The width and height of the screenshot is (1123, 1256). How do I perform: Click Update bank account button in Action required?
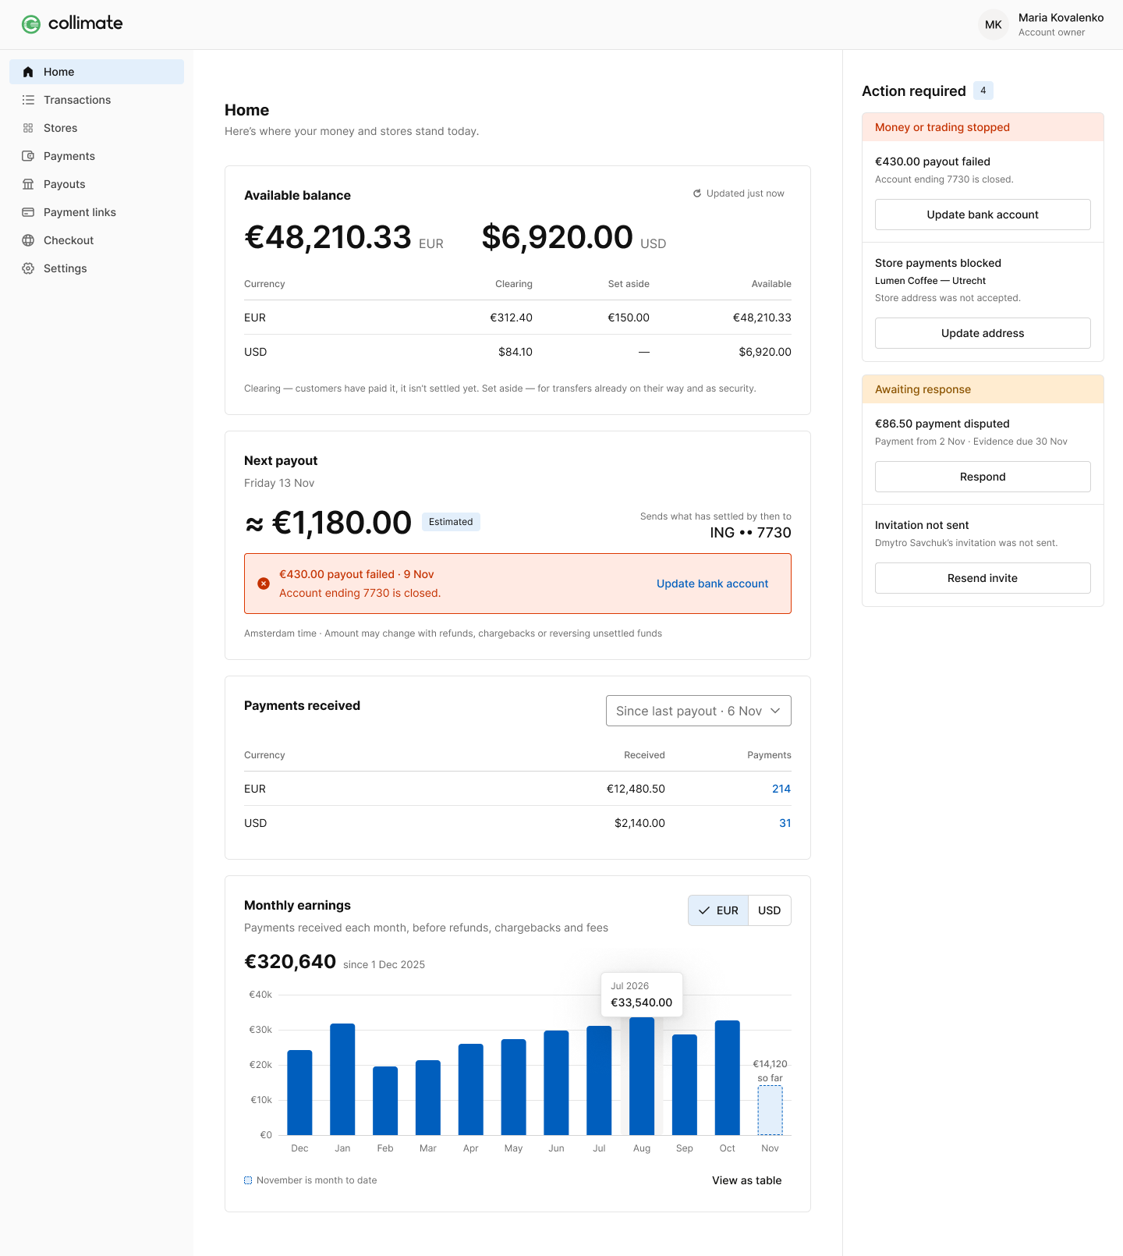pyautogui.click(x=983, y=215)
